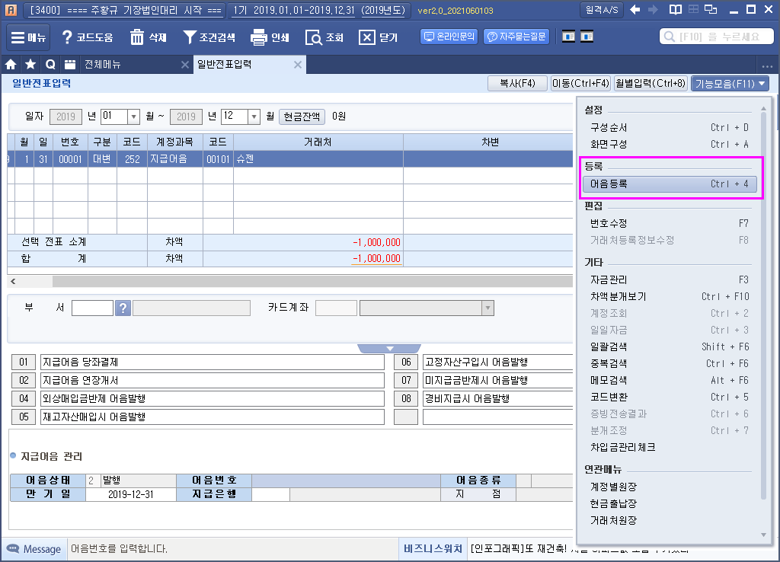Collapse panel with center down-arrow handle

point(389,349)
